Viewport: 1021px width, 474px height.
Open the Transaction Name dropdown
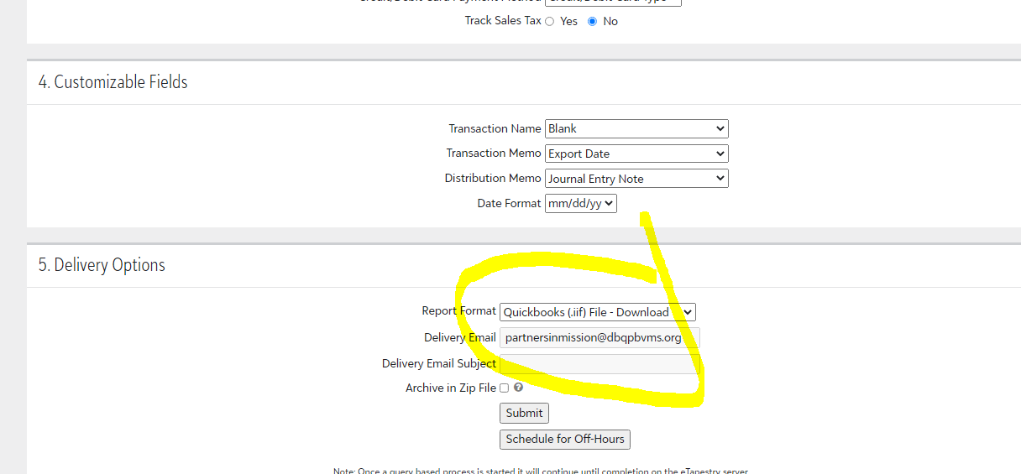[x=636, y=128]
